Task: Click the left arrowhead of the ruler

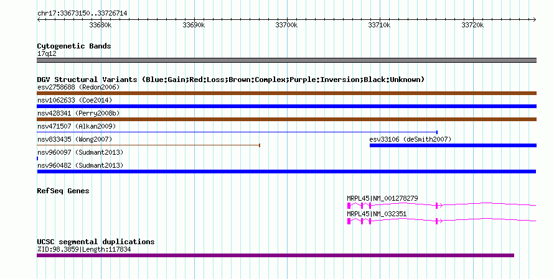Action: pos(39,20)
